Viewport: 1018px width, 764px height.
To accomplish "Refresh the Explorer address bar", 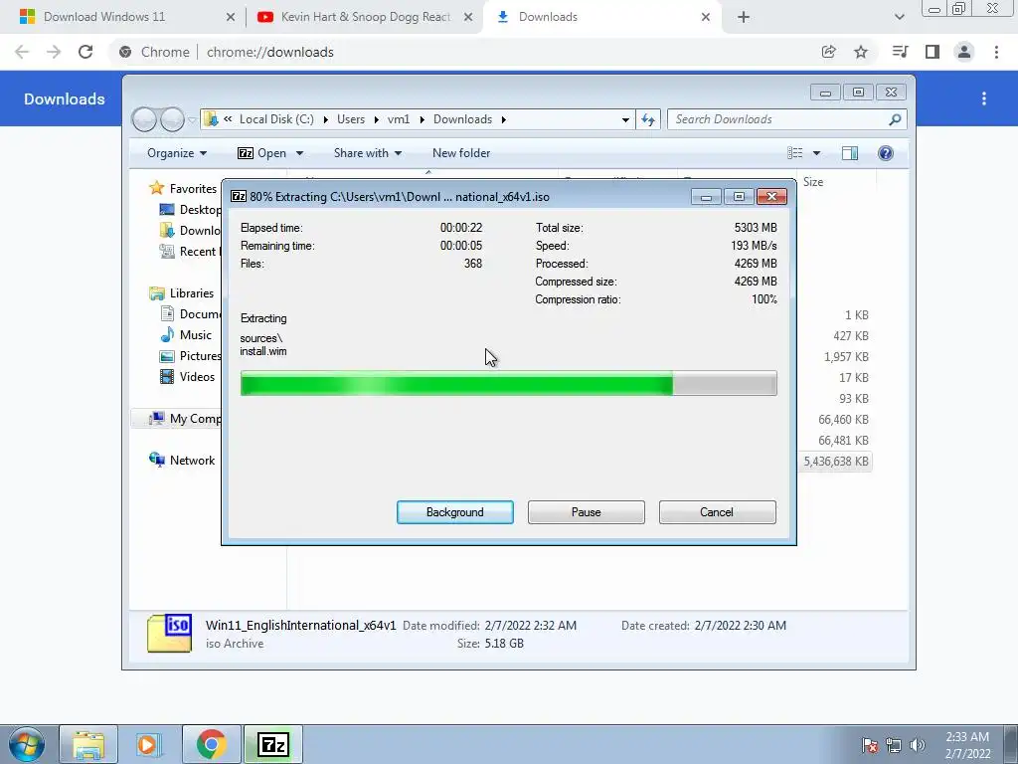I will point(648,119).
